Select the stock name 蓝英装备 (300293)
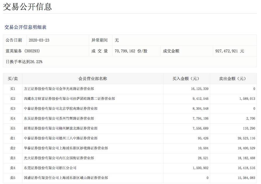Viewport: 261px width, 184px height. [x=23, y=51]
